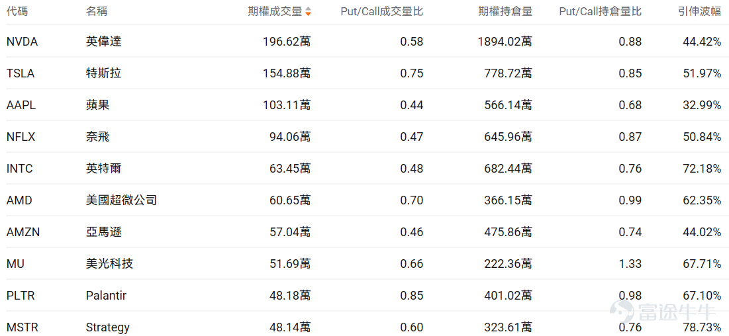Open PLTR ticker code

[21, 296]
